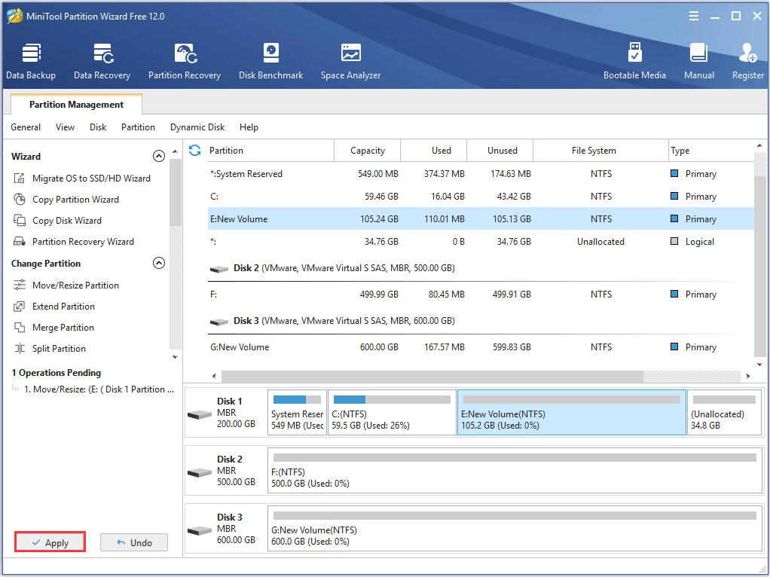This screenshot has height=577, width=770.
Task: Sort by Type column header
Action: point(711,150)
